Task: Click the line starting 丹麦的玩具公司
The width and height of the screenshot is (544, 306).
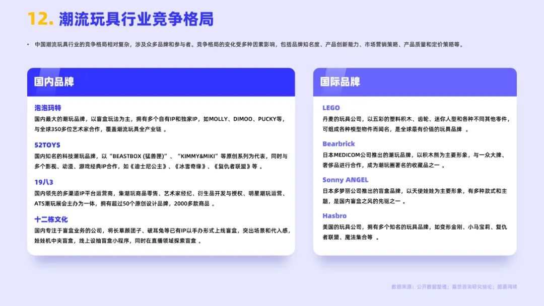Action: pos(417,119)
